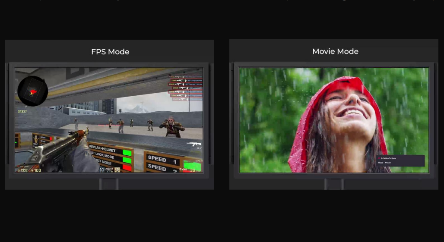This screenshot has height=242, width=444.
Task: Click the top kill feed entry
Action: [x=186, y=76]
